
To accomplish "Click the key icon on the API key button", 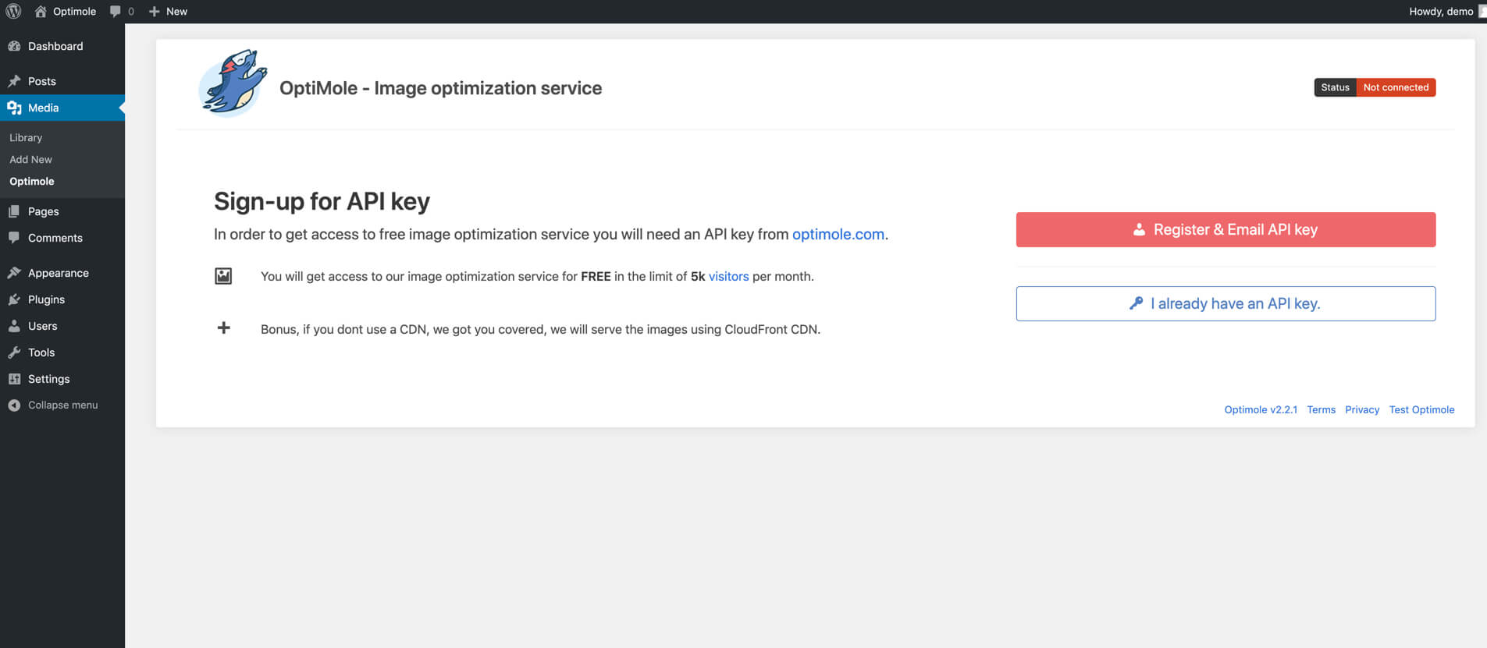I will pyautogui.click(x=1137, y=303).
